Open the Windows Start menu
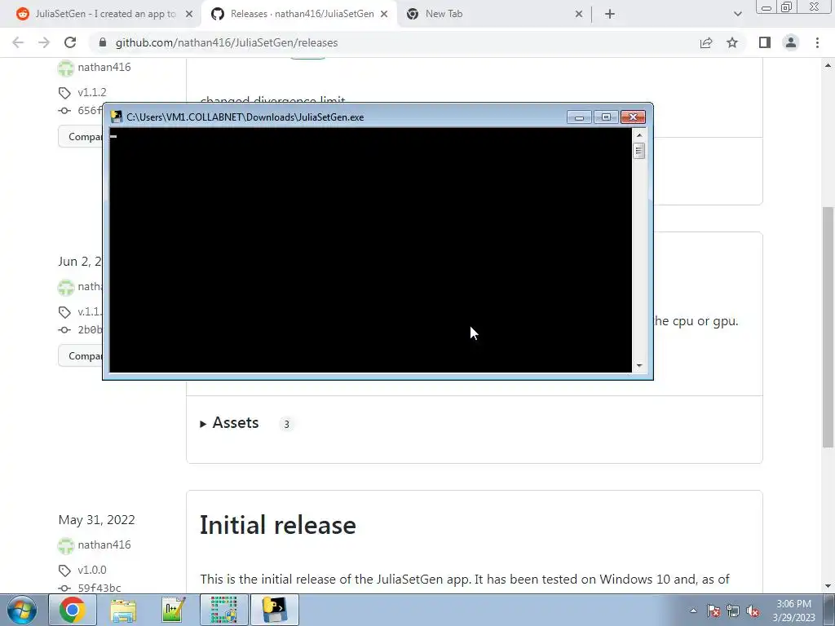Viewport: 835px width, 626px height. [x=22, y=610]
